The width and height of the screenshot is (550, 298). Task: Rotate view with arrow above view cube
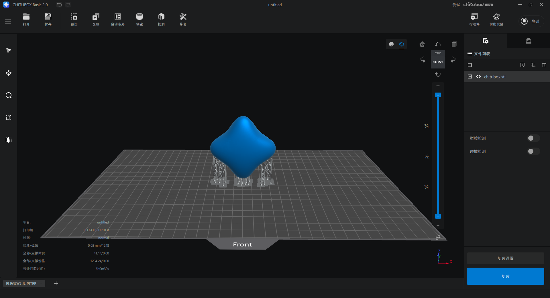click(x=438, y=44)
